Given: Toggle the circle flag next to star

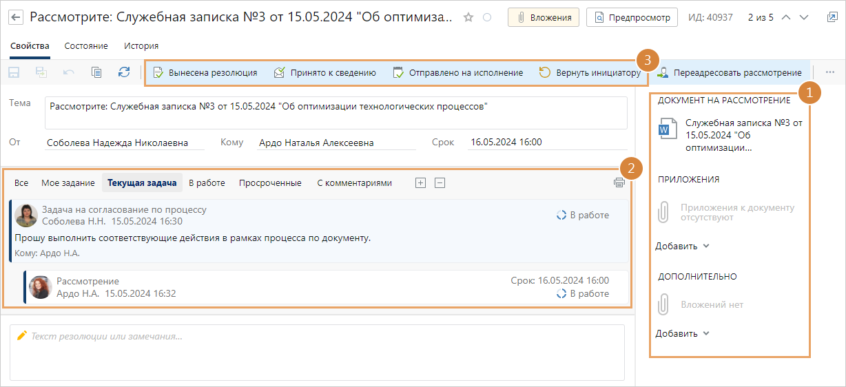Looking at the screenshot, I should point(487,18).
